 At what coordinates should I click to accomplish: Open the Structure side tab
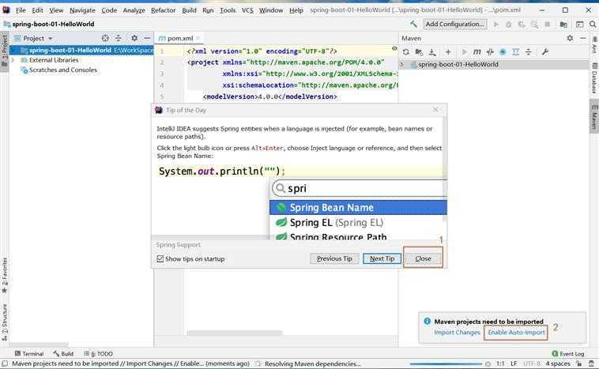coord(5,322)
